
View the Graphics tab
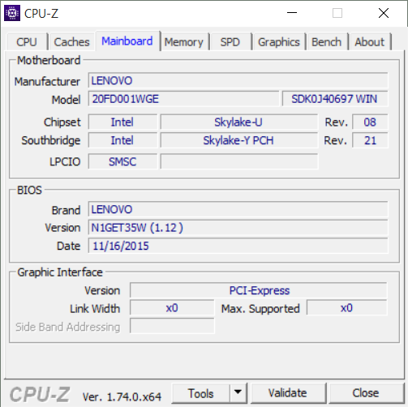pyautogui.click(x=279, y=42)
